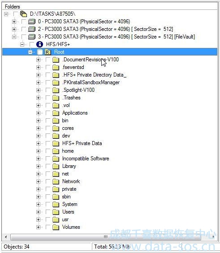Click drive icon of 3 - PC3000 SATA3 FileVault
220x253 pixels.
[x=32, y=37]
